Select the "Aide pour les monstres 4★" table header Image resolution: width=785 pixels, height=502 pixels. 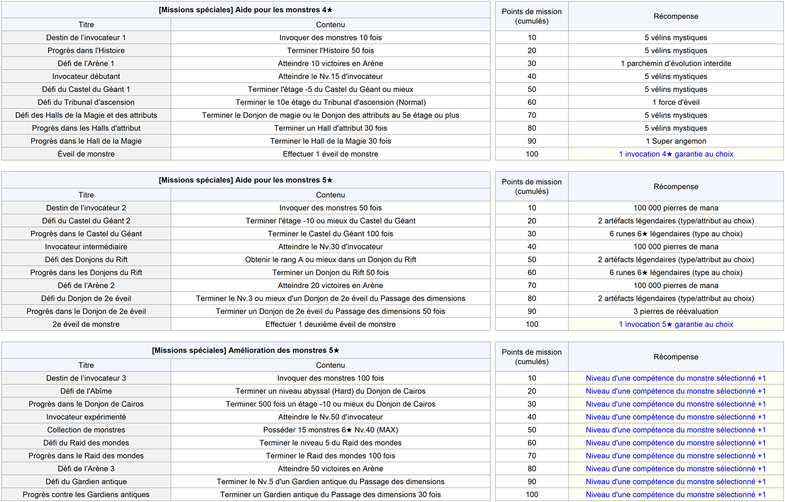245,10
